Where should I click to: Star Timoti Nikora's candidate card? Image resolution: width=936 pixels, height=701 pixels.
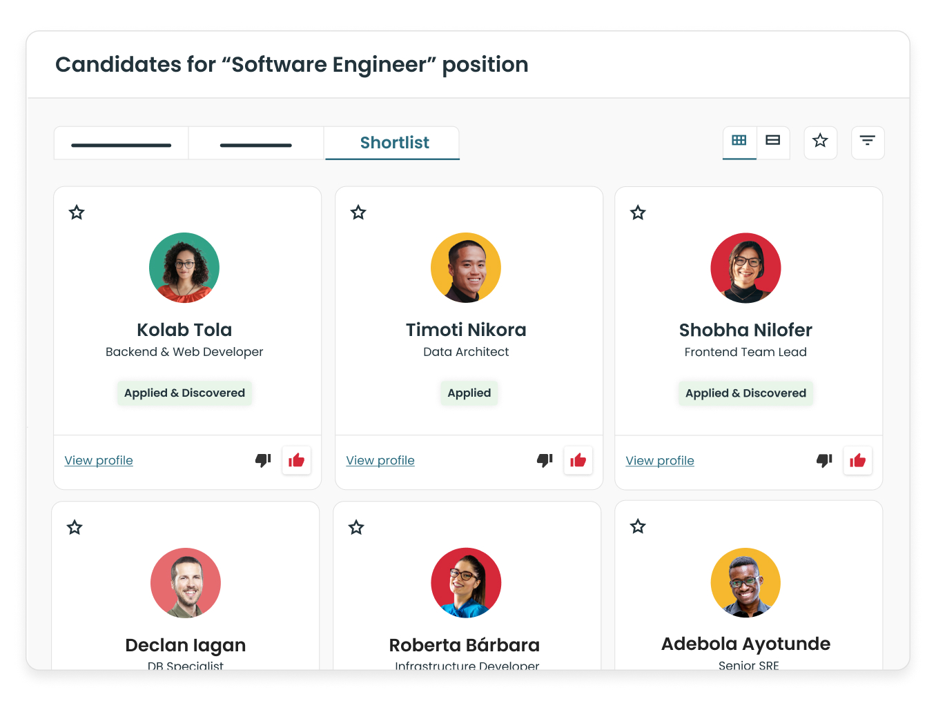coord(358,213)
